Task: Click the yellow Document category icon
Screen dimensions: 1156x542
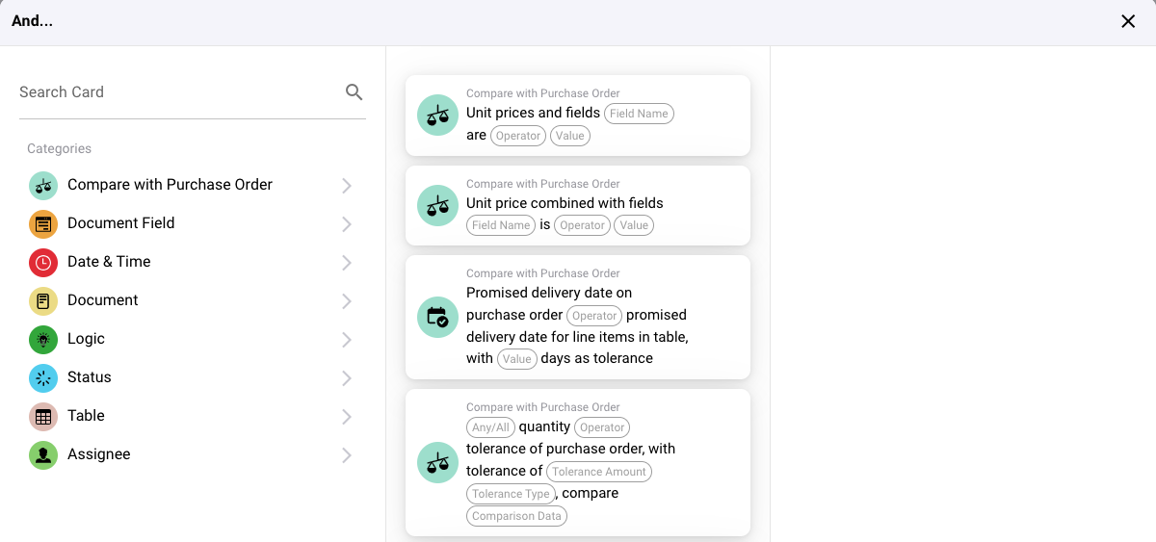Action: (43, 301)
